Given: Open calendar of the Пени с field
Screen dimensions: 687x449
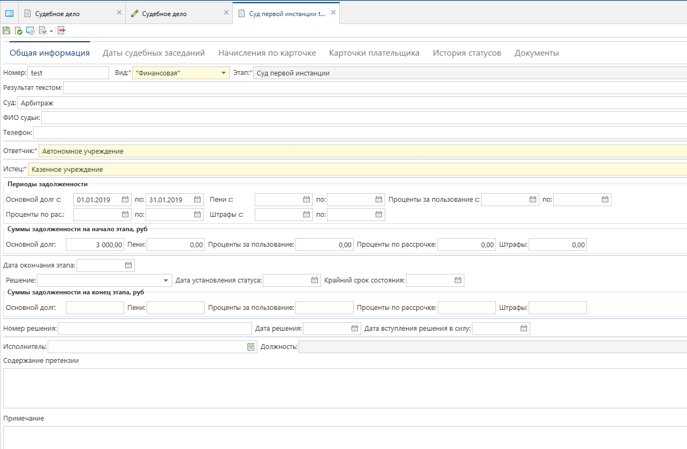Looking at the screenshot, I should [x=307, y=200].
